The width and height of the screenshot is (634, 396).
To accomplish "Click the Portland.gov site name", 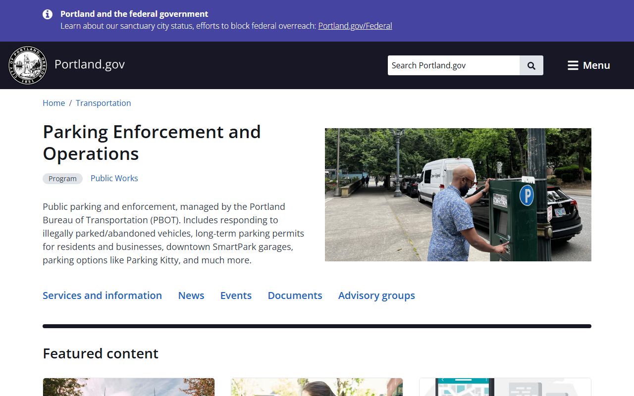I will pyautogui.click(x=90, y=64).
